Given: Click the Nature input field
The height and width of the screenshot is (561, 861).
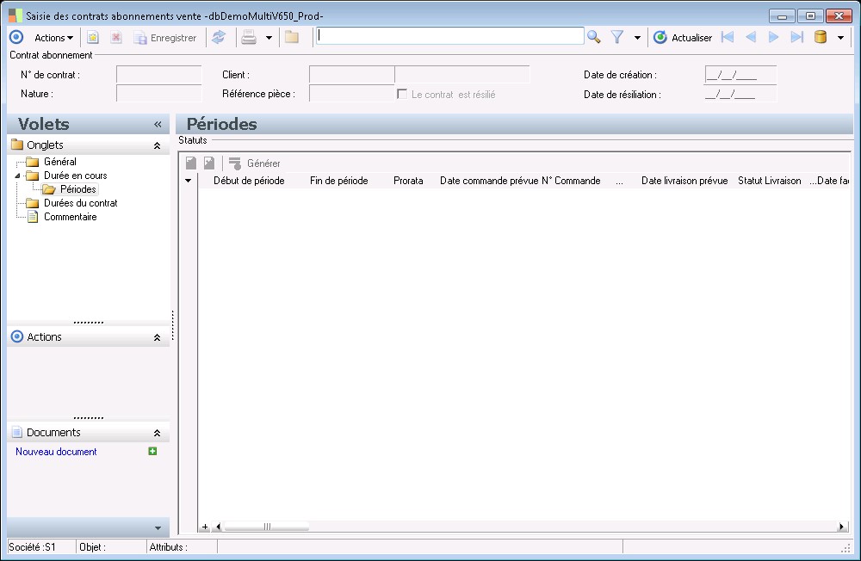Looking at the screenshot, I should coord(158,94).
